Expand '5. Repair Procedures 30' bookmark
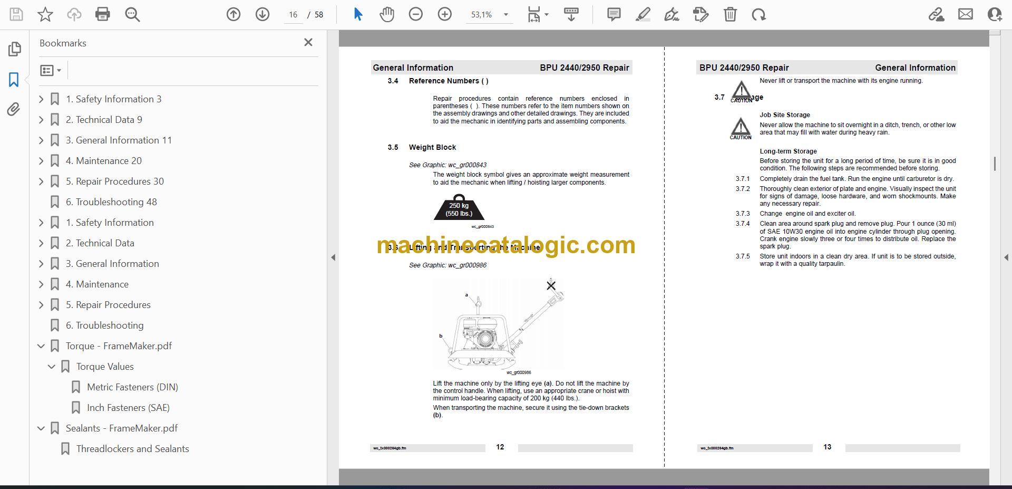The width and height of the screenshot is (1012, 489). [41, 181]
